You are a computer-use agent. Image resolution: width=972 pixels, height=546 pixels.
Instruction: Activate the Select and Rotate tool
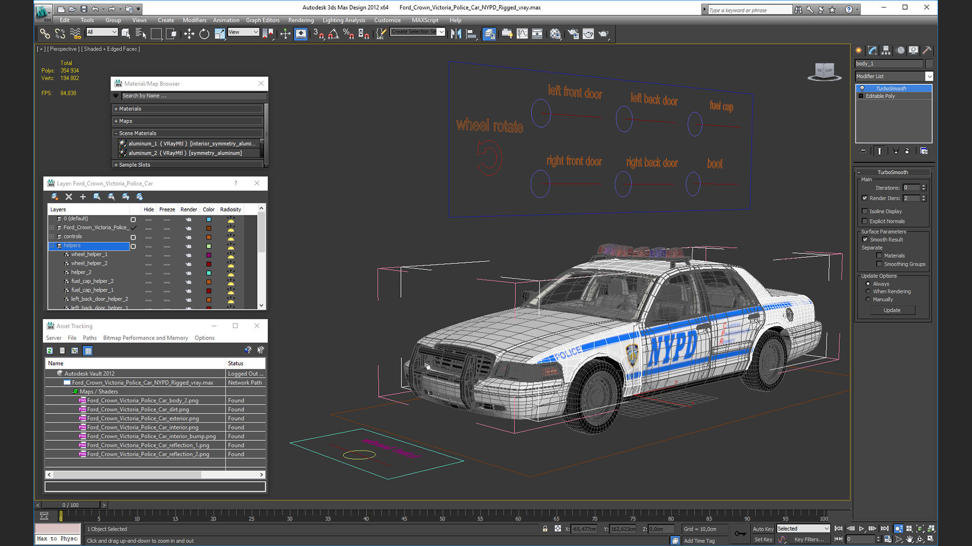click(204, 34)
